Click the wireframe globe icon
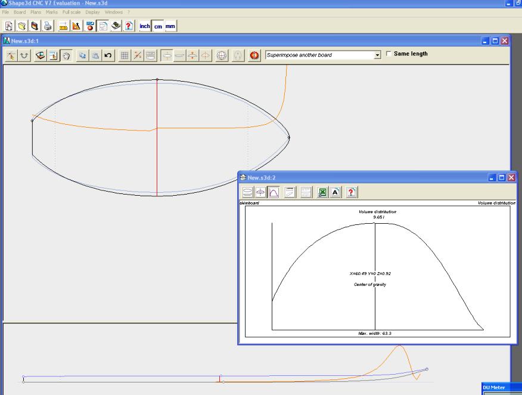The image size is (522, 395). 222,55
